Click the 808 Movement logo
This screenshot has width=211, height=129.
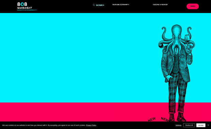(x=27, y=6)
